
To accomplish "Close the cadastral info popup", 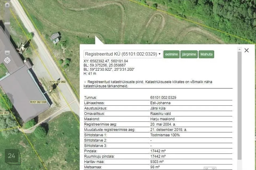I will (x=246, y=50).
